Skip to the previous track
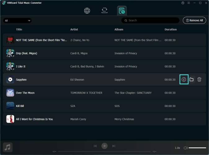209x155 pixels. [95, 146]
